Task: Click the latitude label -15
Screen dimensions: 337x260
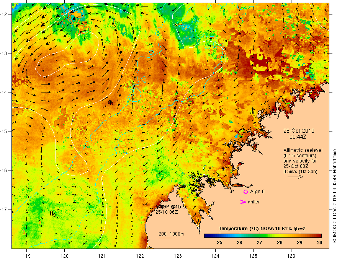Action: click(4, 132)
